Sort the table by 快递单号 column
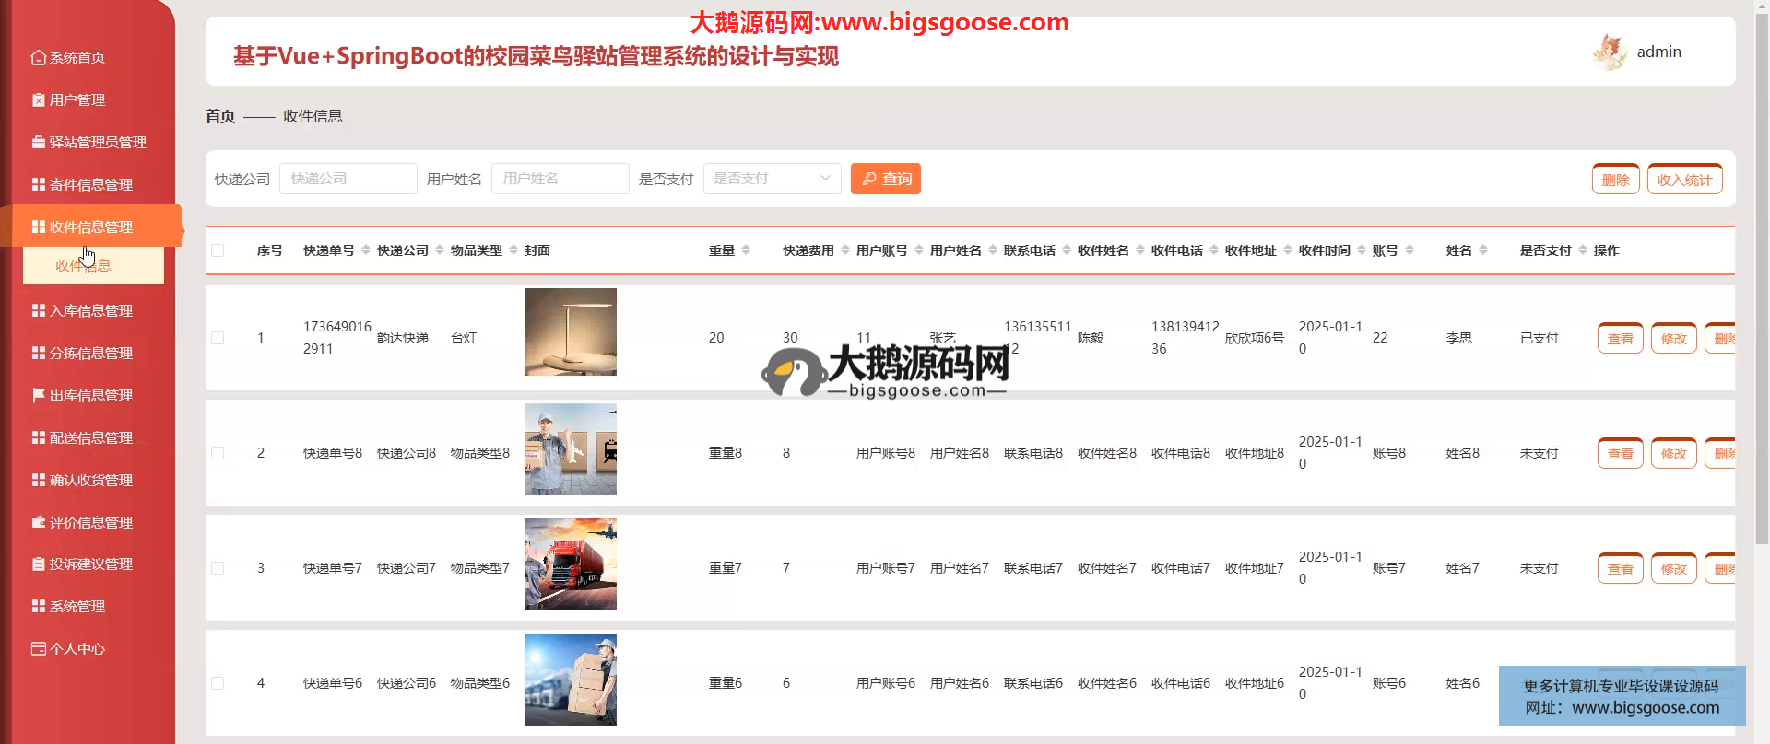The image size is (1770, 744). pos(366,250)
